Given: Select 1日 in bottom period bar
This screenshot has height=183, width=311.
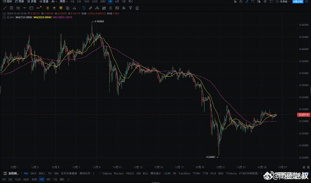Looking at the screenshot, I should [55, 179].
